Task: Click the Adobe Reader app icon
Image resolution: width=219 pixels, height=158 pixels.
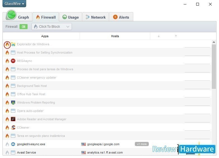Action: tap(13, 119)
